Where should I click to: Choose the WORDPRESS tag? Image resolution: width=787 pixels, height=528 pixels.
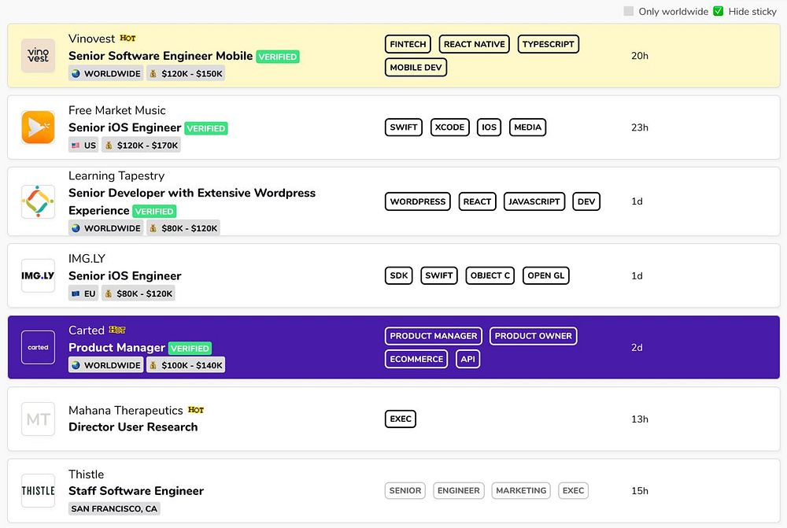418,201
